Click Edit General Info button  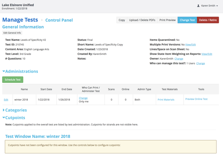point(12,33)
